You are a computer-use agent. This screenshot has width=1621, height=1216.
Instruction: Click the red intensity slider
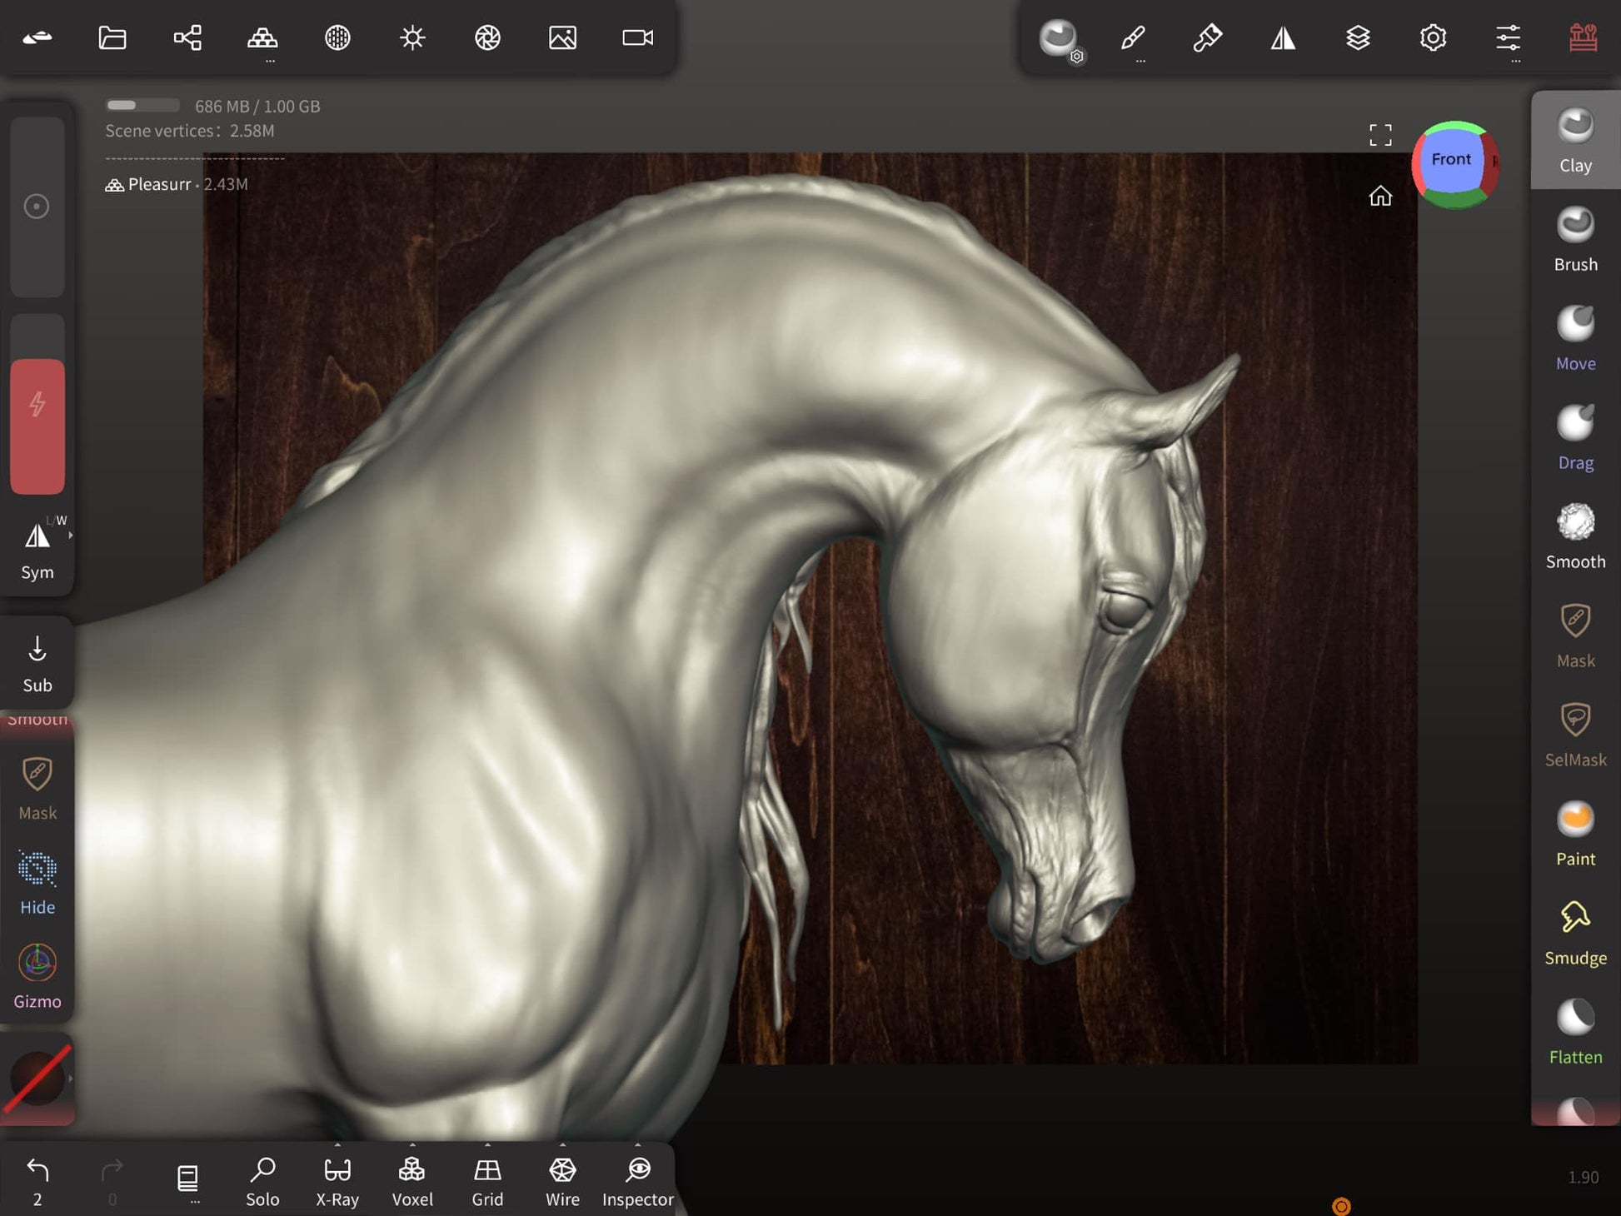pos(37,426)
